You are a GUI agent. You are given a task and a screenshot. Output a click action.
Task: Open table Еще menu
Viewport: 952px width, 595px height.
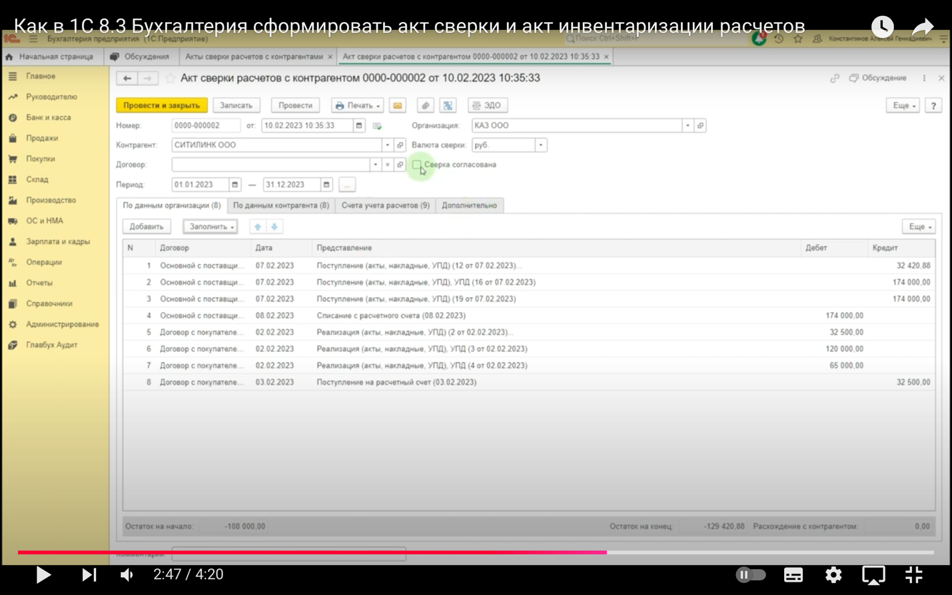tap(919, 227)
